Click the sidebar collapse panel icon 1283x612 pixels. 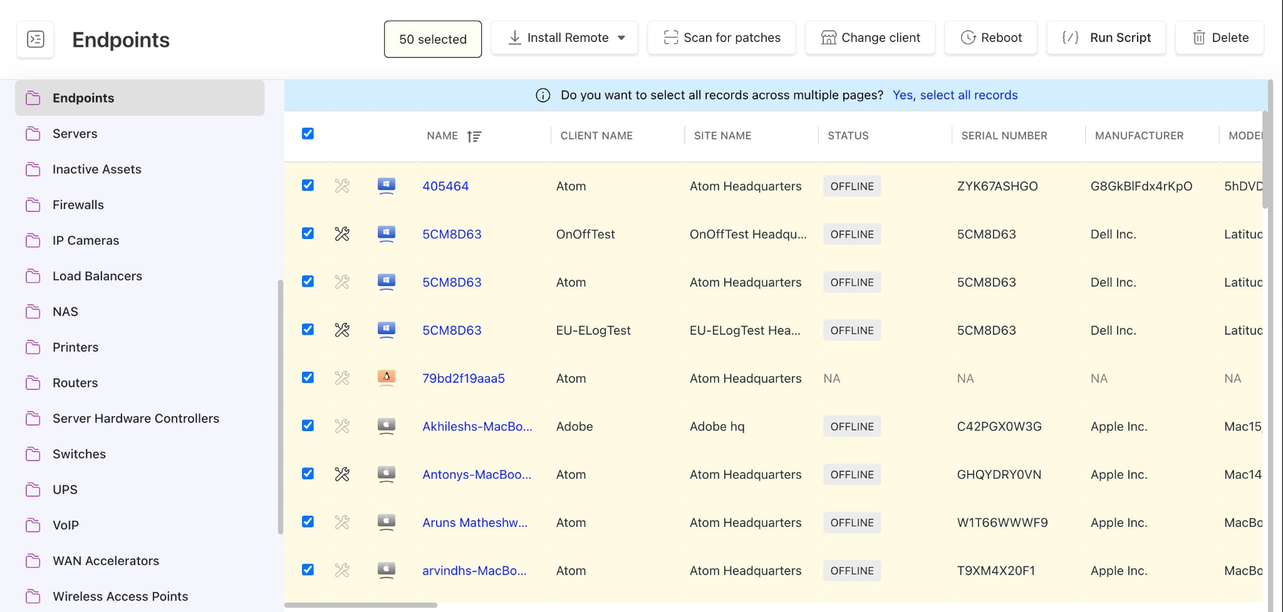[x=36, y=39]
